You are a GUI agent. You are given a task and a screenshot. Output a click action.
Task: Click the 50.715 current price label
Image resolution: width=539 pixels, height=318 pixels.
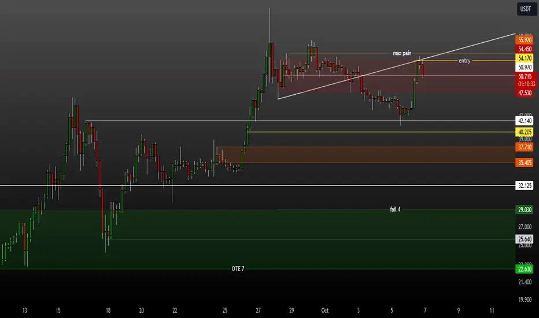pyautogui.click(x=526, y=76)
